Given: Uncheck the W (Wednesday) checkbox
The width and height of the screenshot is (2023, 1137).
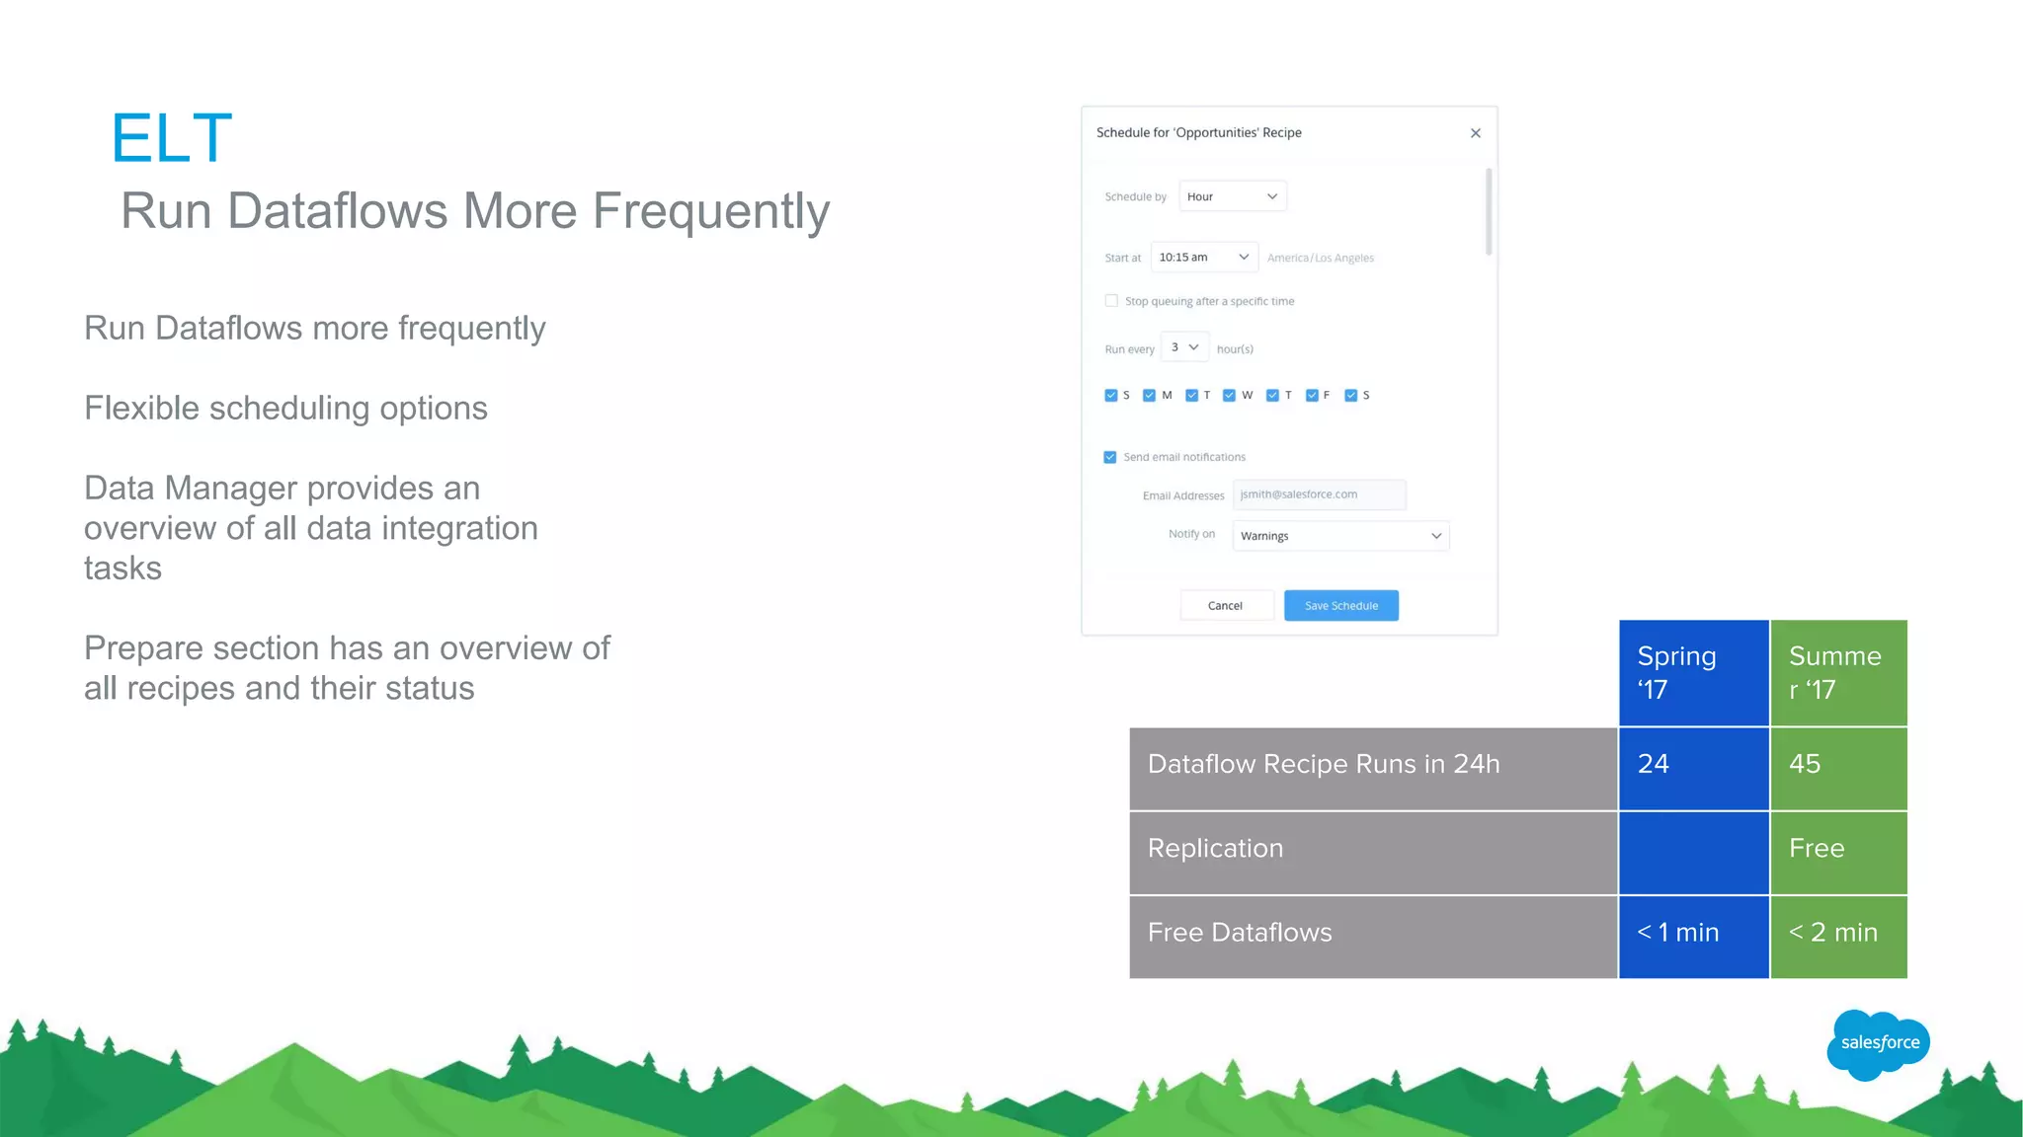Looking at the screenshot, I should click(x=1229, y=395).
